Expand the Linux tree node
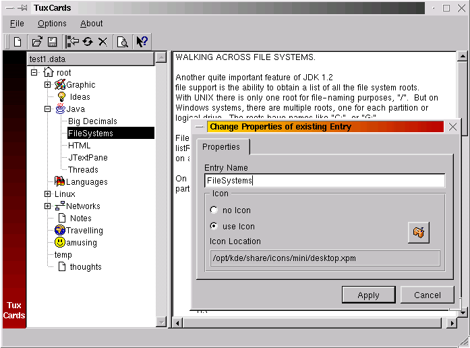Viewport: 470px width, 348px height. click(x=47, y=194)
